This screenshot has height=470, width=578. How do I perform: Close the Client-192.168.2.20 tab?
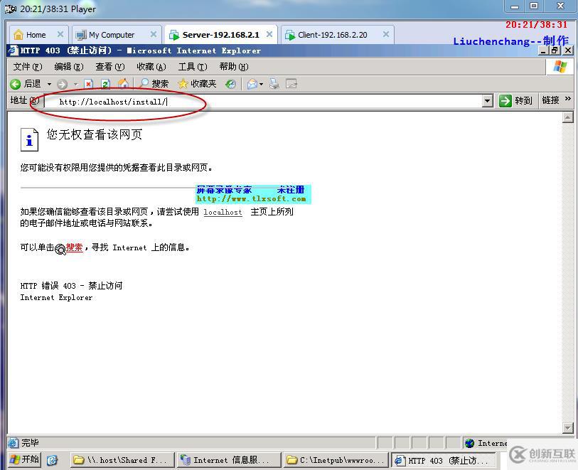(x=385, y=34)
